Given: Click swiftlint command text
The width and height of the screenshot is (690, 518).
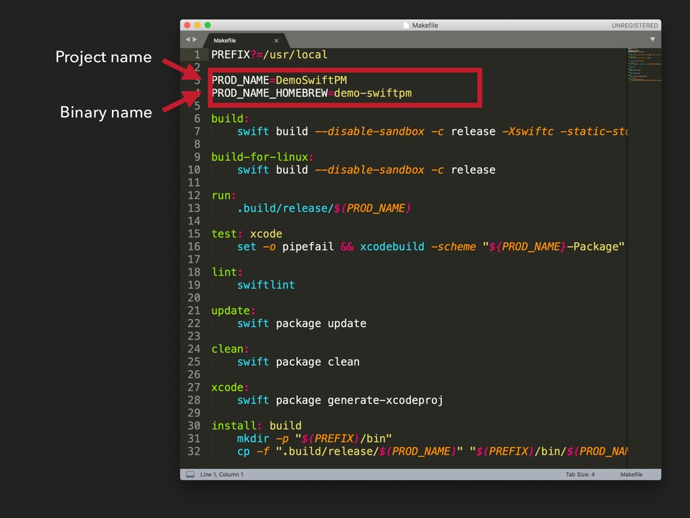Looking at the screenshot, I should [x=265, y=285].
